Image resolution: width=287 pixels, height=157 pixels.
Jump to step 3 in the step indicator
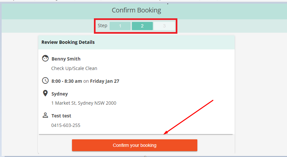tap(164, 26)
